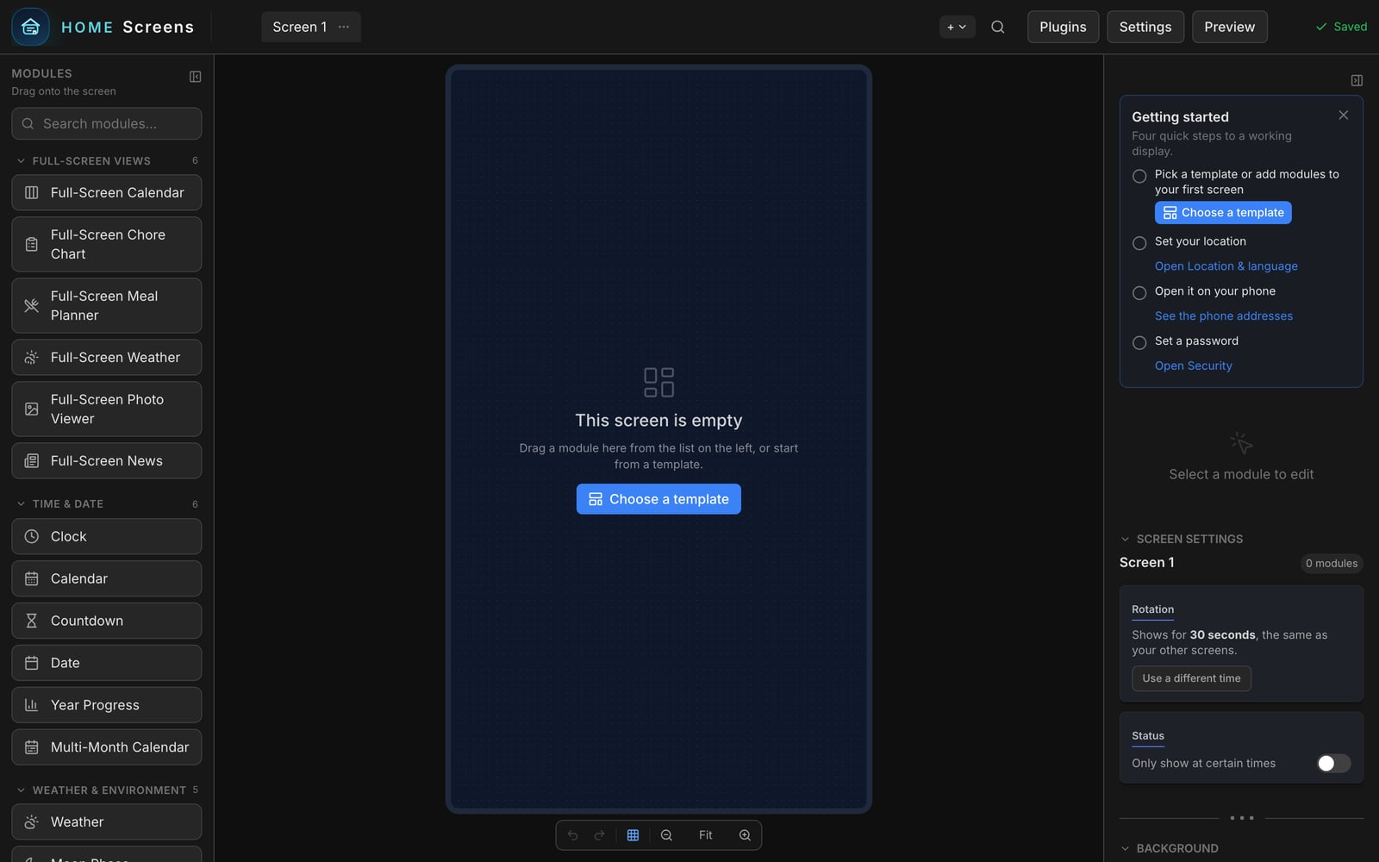1379x862 pixels.
Task: Open the Preview mode
Action: pyautogui.click(x=1229, y=27)
